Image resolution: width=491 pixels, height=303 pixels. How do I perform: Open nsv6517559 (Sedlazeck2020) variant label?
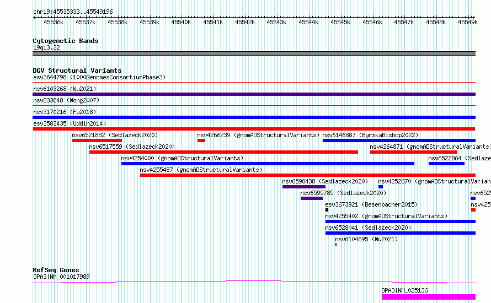pyautogui.click(x=132, y=147)
